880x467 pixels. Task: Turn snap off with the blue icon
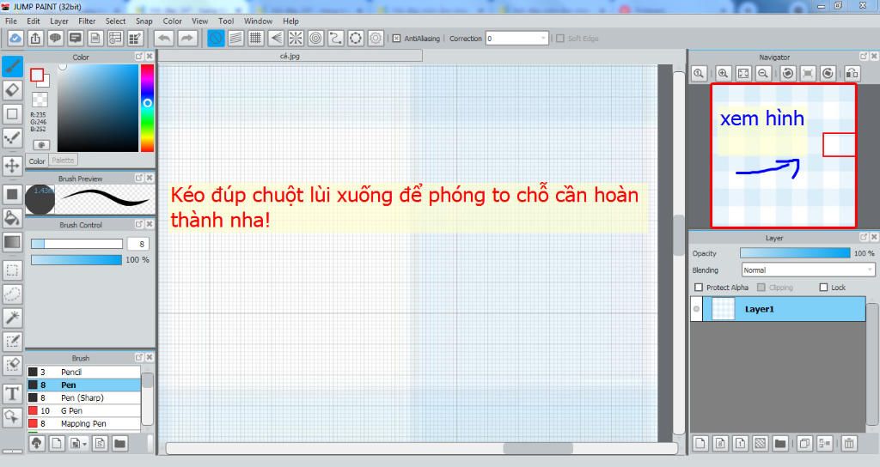pos(216,38)
